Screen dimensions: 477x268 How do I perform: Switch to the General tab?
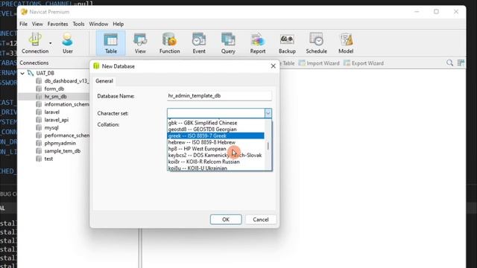pos(104,81)
